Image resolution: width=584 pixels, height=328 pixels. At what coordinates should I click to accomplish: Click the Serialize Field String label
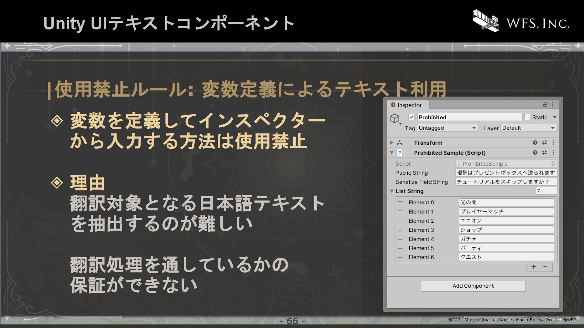pos(422,182)
